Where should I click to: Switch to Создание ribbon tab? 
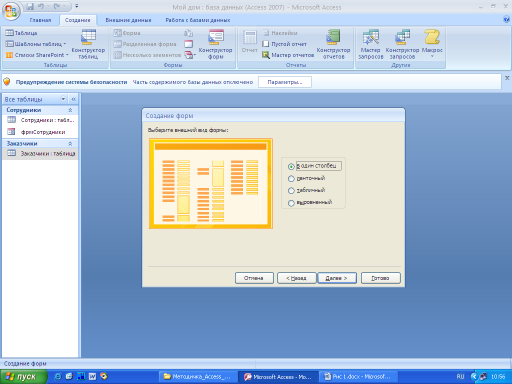pyautogui.click(x=77, y=20)
